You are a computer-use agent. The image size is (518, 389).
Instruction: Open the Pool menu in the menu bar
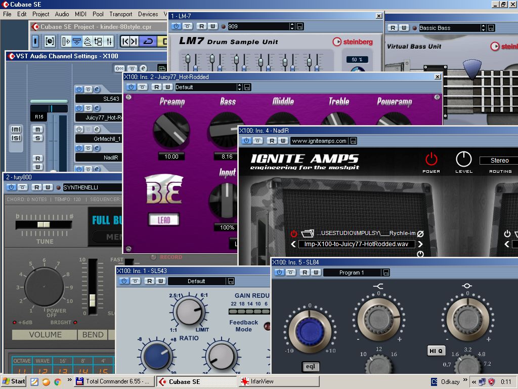click(x=98, y=14)
